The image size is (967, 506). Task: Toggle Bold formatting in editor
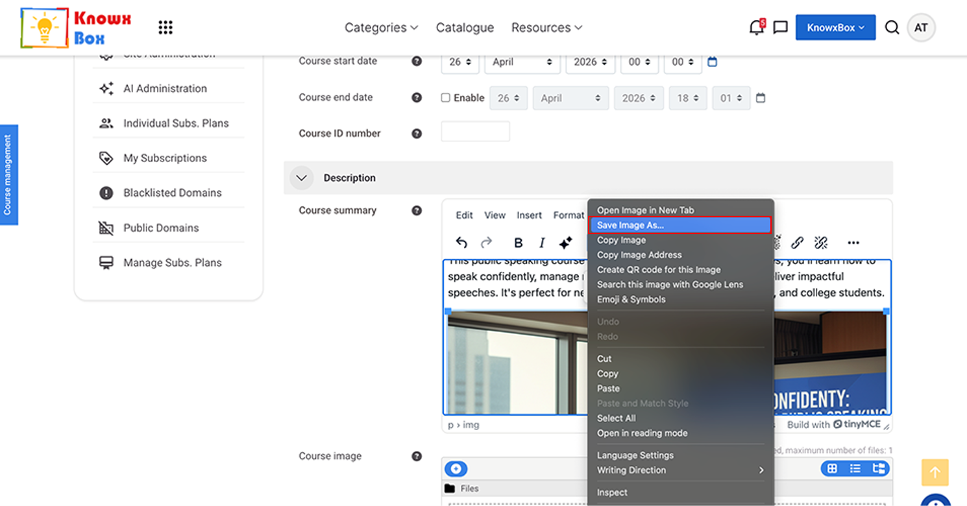click(518, 243)
